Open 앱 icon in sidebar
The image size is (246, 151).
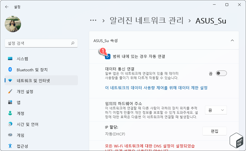[10, 102]
